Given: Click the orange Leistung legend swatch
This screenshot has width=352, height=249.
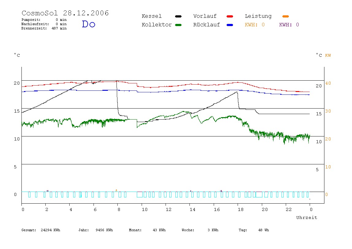Looking at the screenshot, I should click(285, 16).
